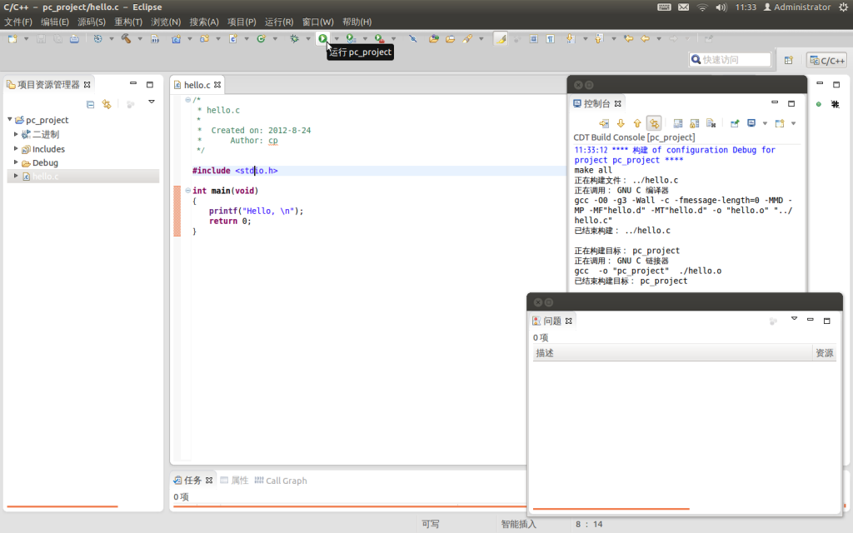Print hello.c via the printer icon
The width and height of the screenshot is (853, 533).
(x=75, y=39)
